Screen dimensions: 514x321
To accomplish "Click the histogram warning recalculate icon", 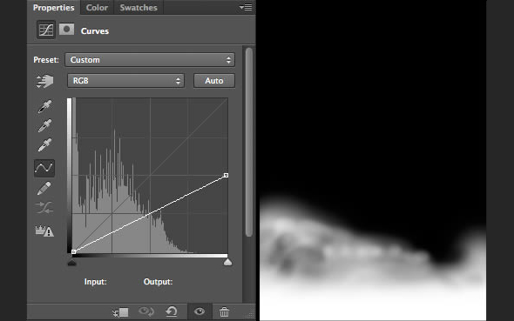I will pos(44,231).
